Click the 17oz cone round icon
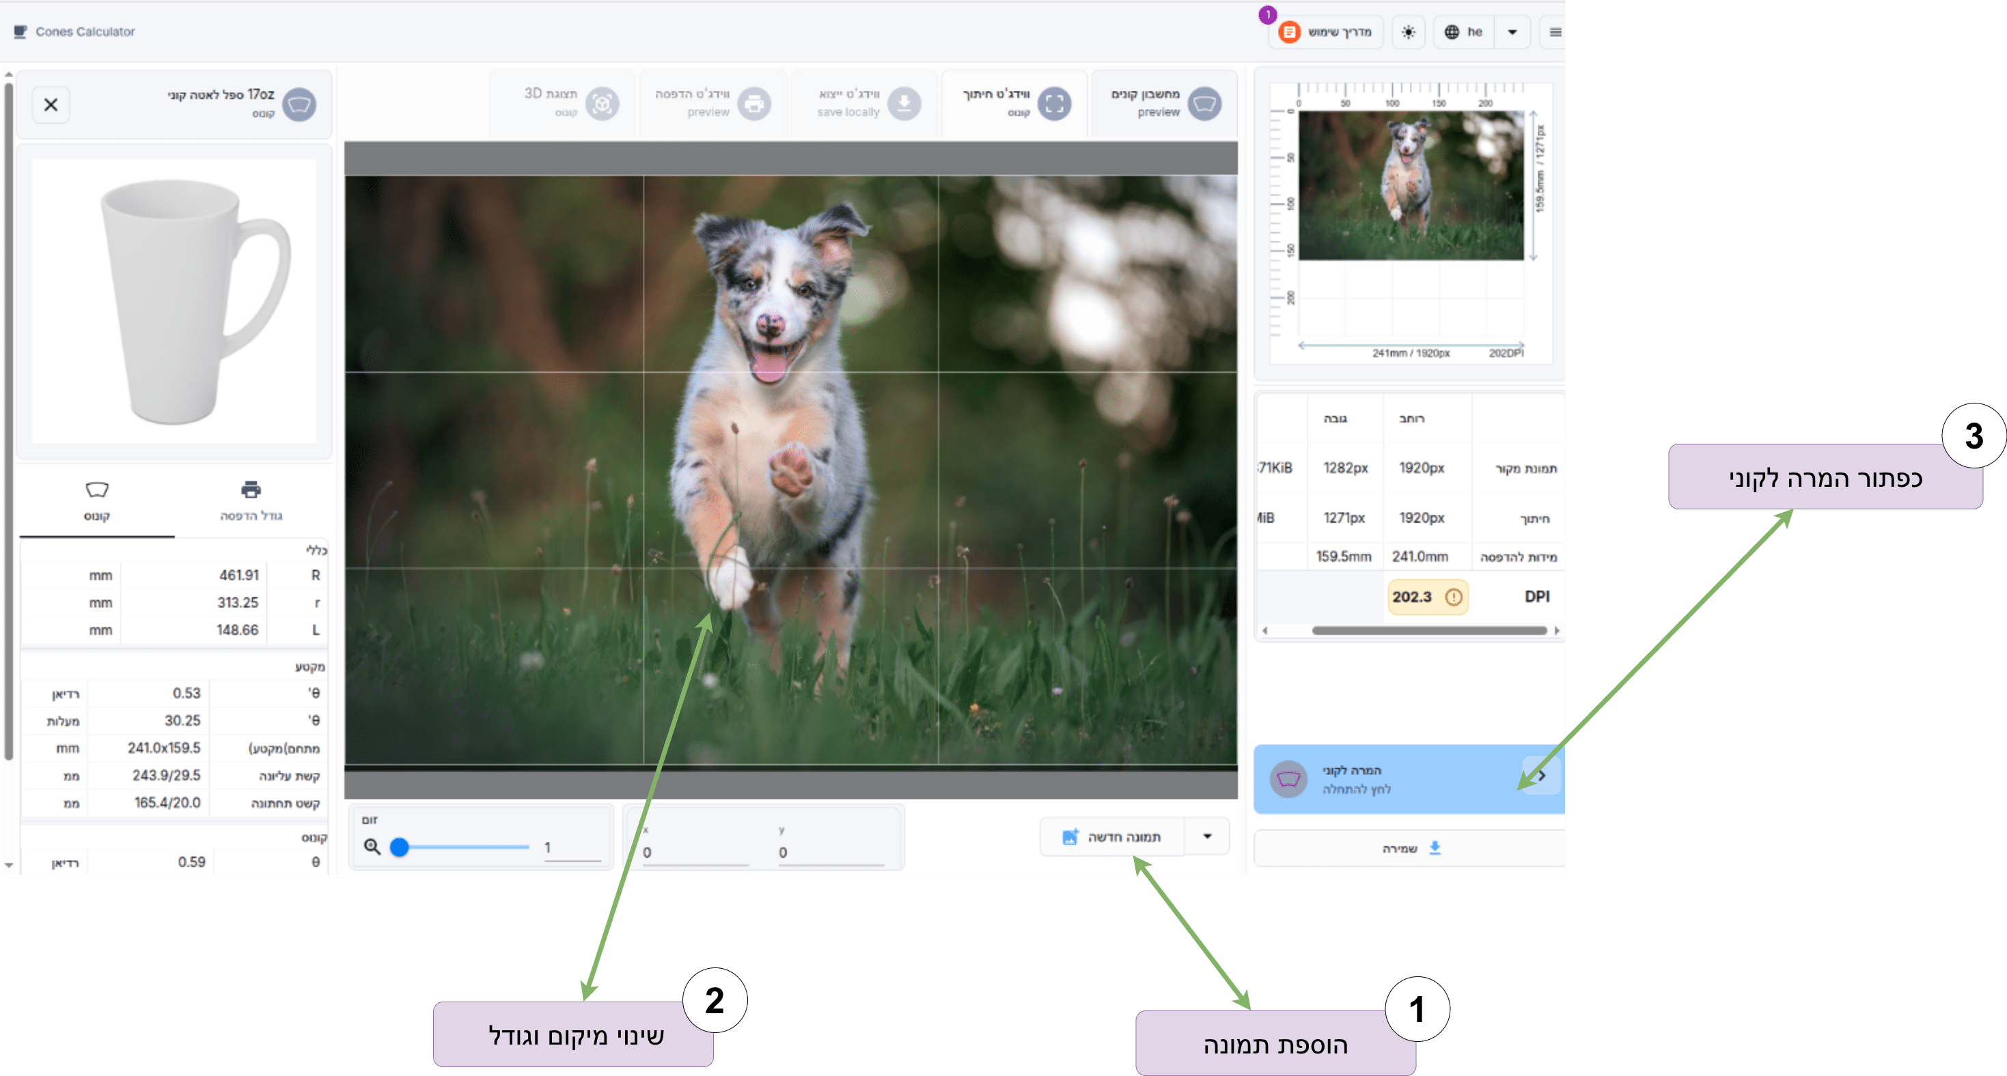The height and width of the screenshot is (1076, 2007). pyautogui.click(x=299, y=104)
